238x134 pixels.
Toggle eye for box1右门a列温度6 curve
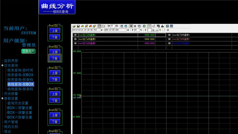[75, 43]
